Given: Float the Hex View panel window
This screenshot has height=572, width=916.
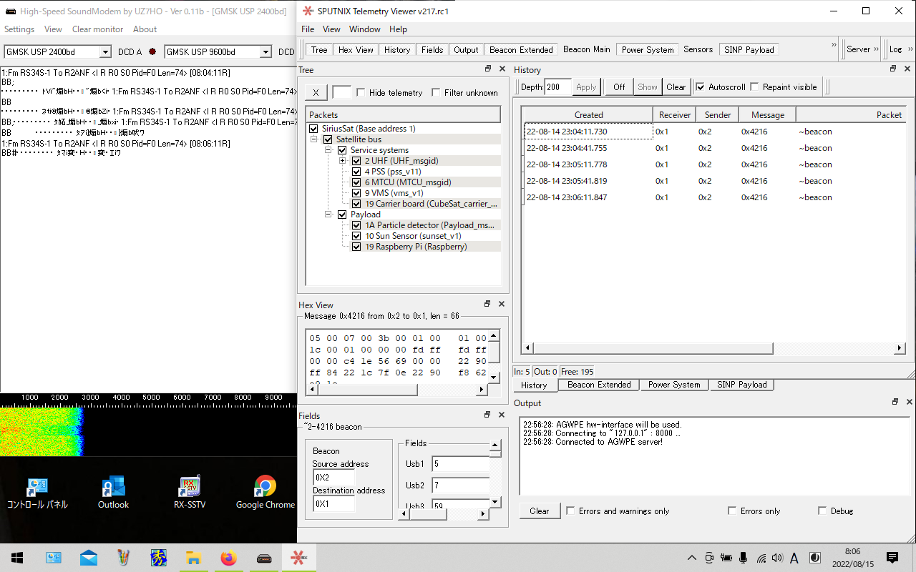Looking at the screenshot, I should coord(488,304).
